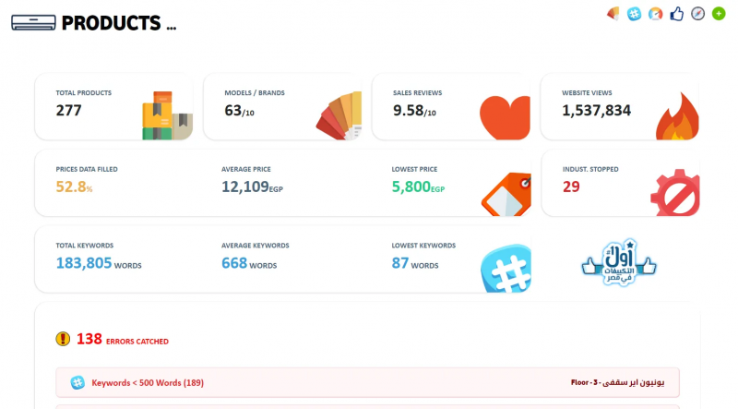
Task: Click the blue thumbs-up icon in the top bar
Action: [677, 13]
